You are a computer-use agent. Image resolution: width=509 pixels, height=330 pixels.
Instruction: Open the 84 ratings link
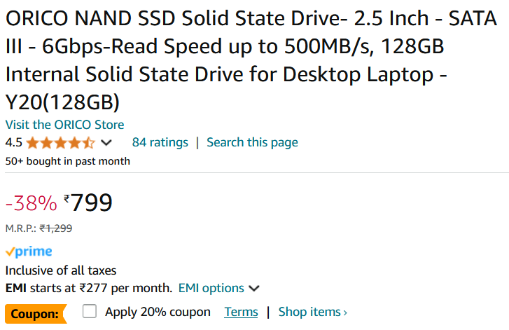pos(160,142)
